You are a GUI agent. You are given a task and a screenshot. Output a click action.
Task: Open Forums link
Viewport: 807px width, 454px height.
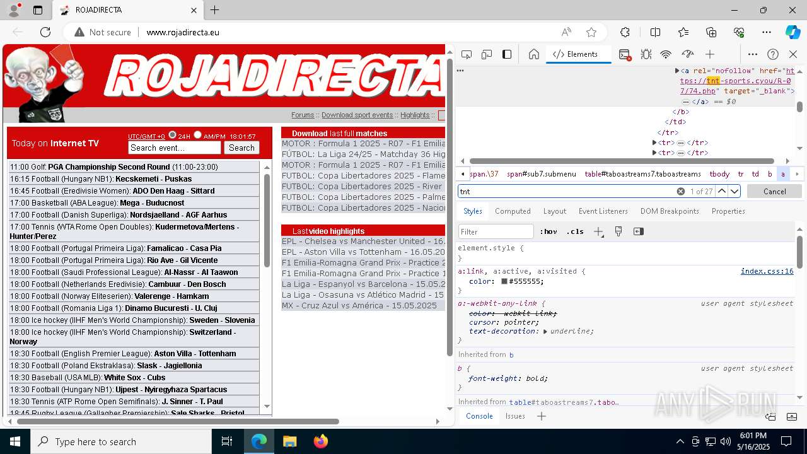pos(303,115)
